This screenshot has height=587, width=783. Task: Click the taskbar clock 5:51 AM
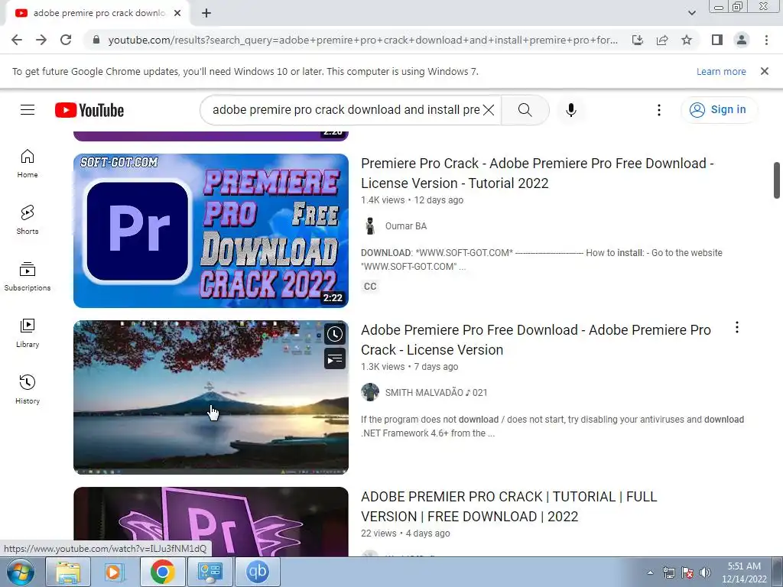coord(744,572)
